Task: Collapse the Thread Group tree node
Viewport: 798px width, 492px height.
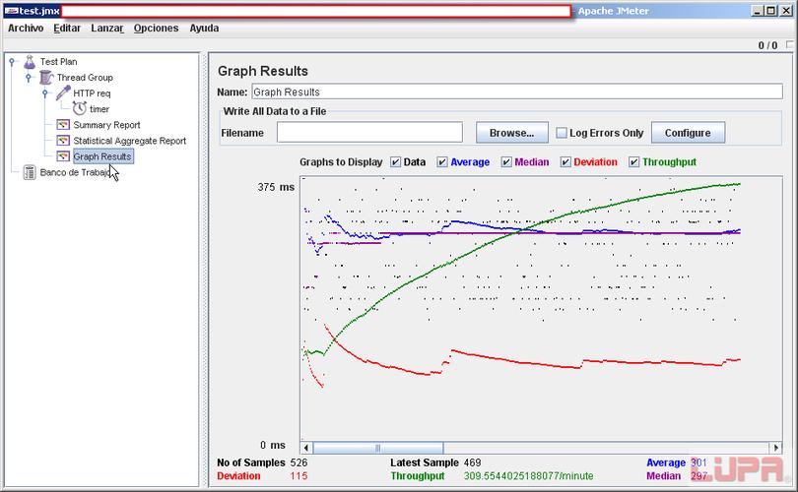Action: coord(29,78)
